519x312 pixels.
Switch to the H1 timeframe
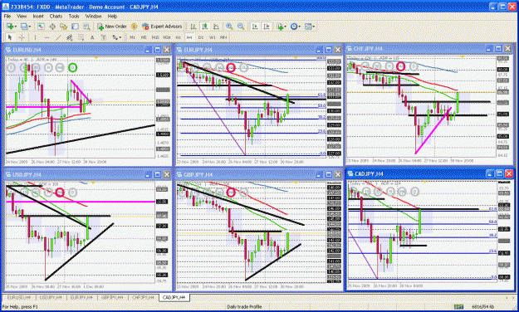[178, 37]
